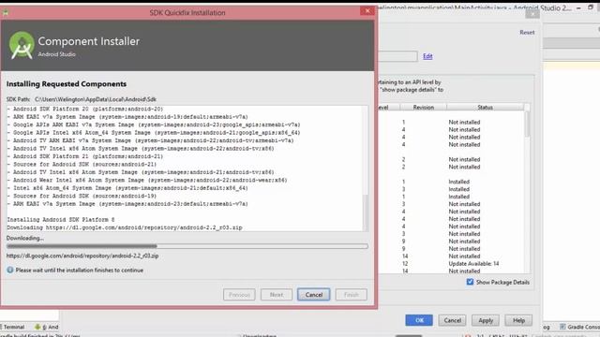Screen dimensions: 600x337
Task: Select the 'Intel x86 Atom_64 System Image' default line
Action: click(x=127, y=188)
